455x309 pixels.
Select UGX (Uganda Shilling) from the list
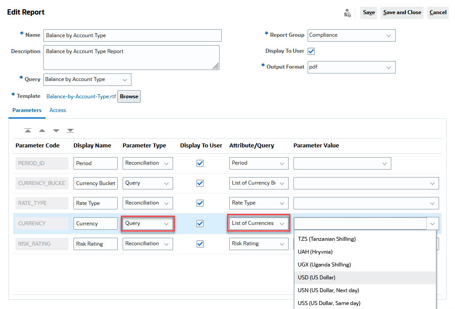[x=365, y=264]
